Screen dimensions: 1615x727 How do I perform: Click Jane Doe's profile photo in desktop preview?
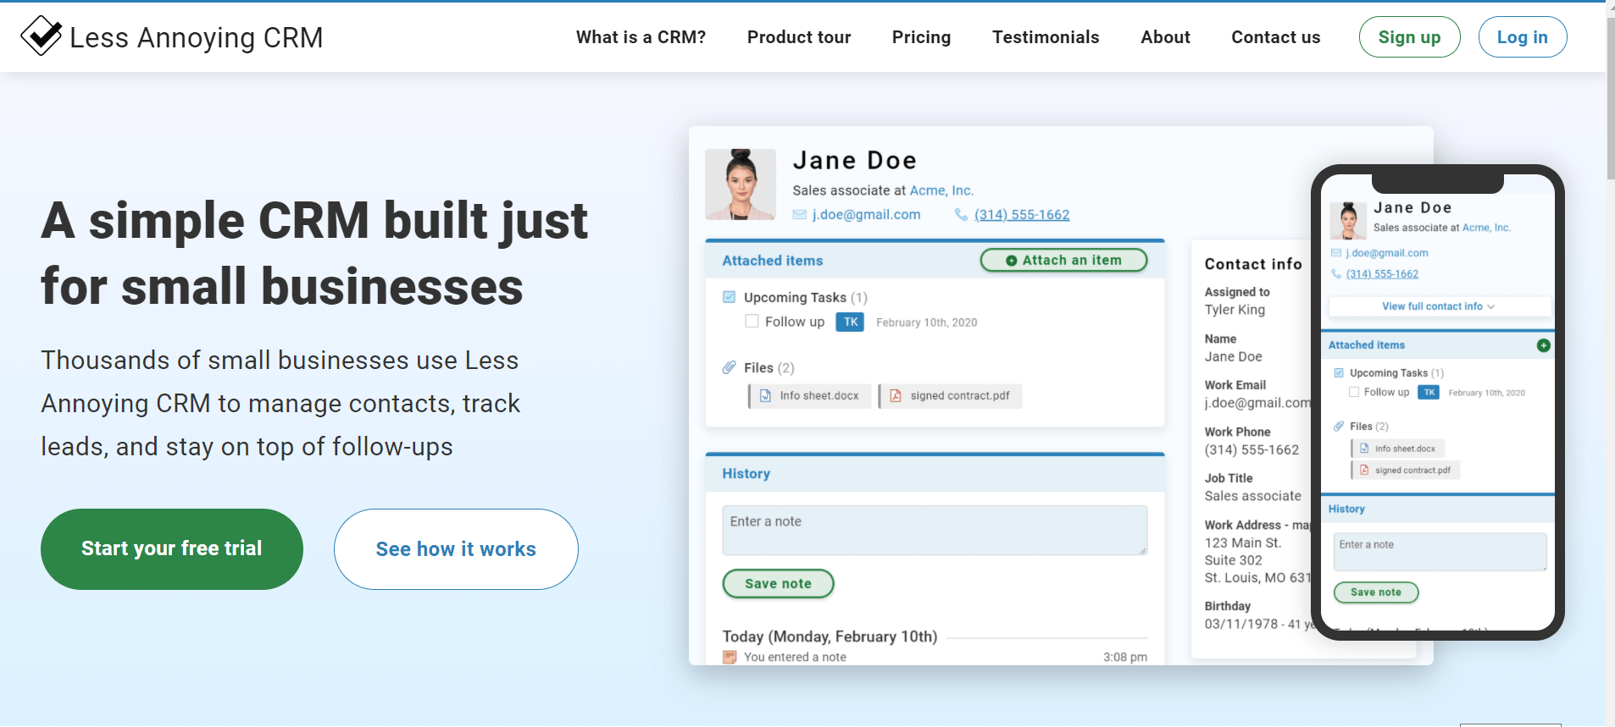coord(740,184)
